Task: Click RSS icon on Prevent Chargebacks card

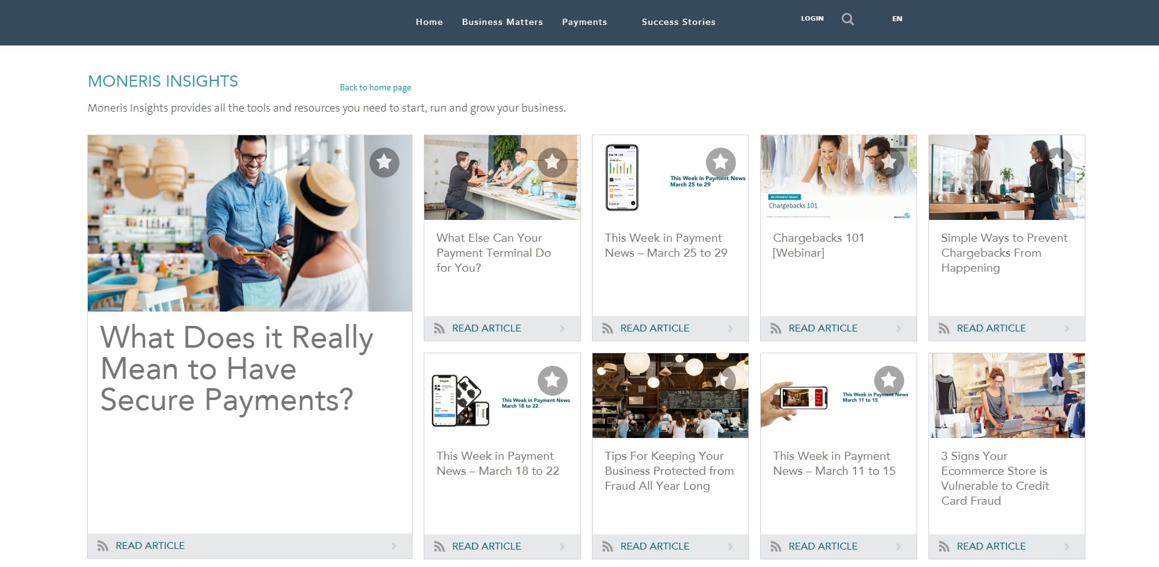Action: coord(944,328)
